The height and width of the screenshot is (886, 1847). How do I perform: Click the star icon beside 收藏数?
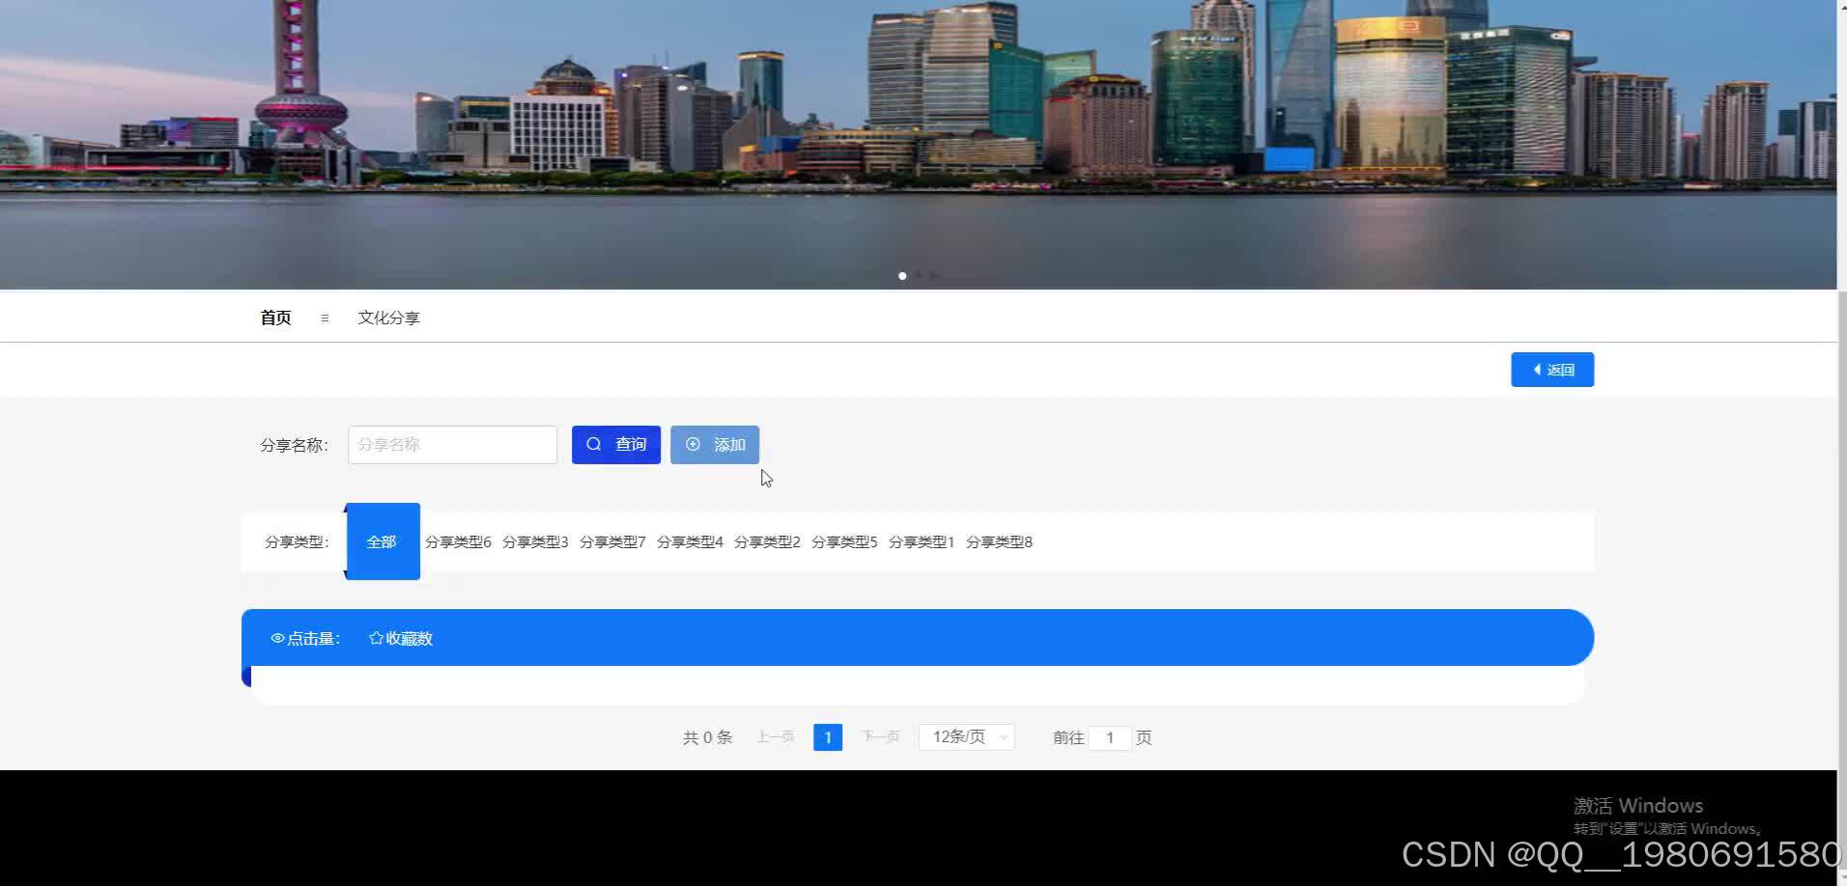pyautogui.click(x=375, y=638)
